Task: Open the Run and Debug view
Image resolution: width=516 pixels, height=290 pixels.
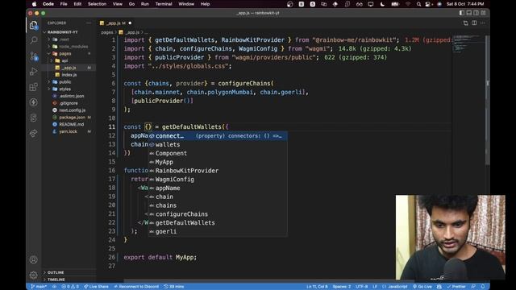Action: (34, 72)
